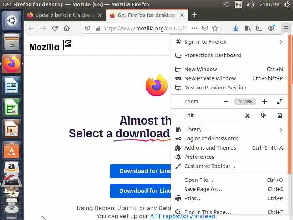This screenshot has width=293, height=220.
Task: Select New Private Window
Action: pyautogui.click(x=229, y=78)
